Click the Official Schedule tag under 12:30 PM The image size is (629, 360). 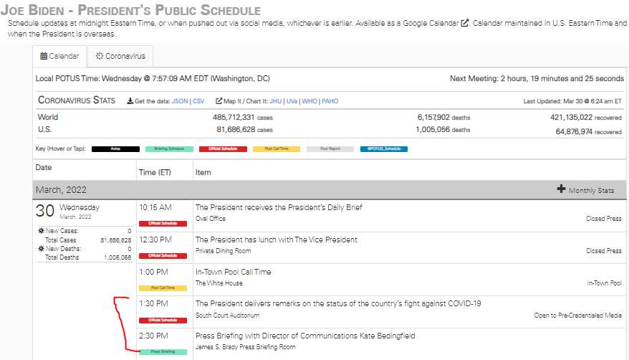(163, 255)
